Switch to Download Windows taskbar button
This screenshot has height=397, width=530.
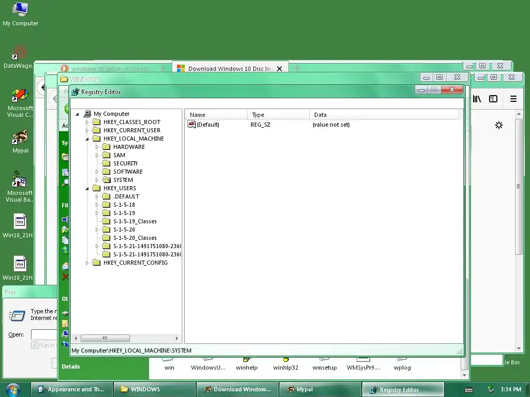pyautogui.click(x=237, y=389)
